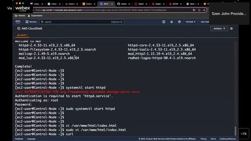
Task: Click the +76 participants overflow tile
Action: [244, 134]
